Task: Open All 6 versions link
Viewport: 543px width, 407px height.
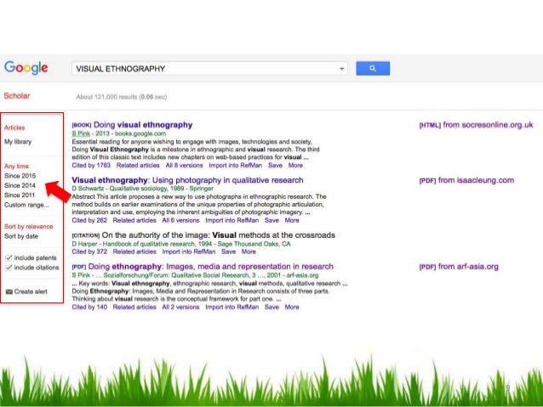Action: coord(180,220)
